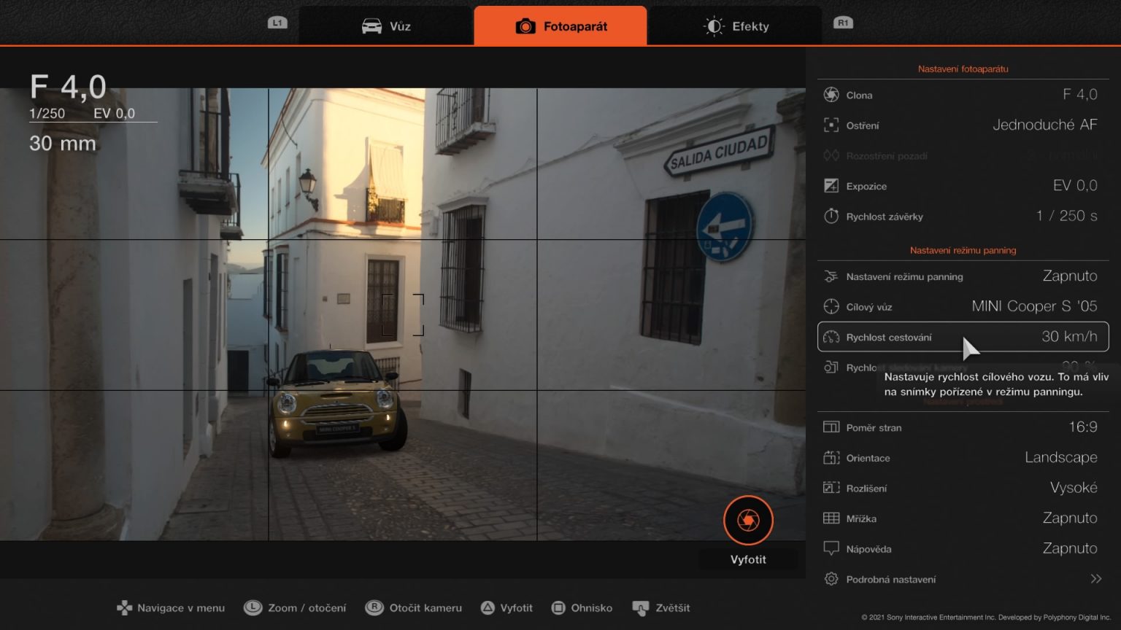Click the Rychlost camera-follow row icon
This screenshot has height=630, width=1121.
pos(831,367)
